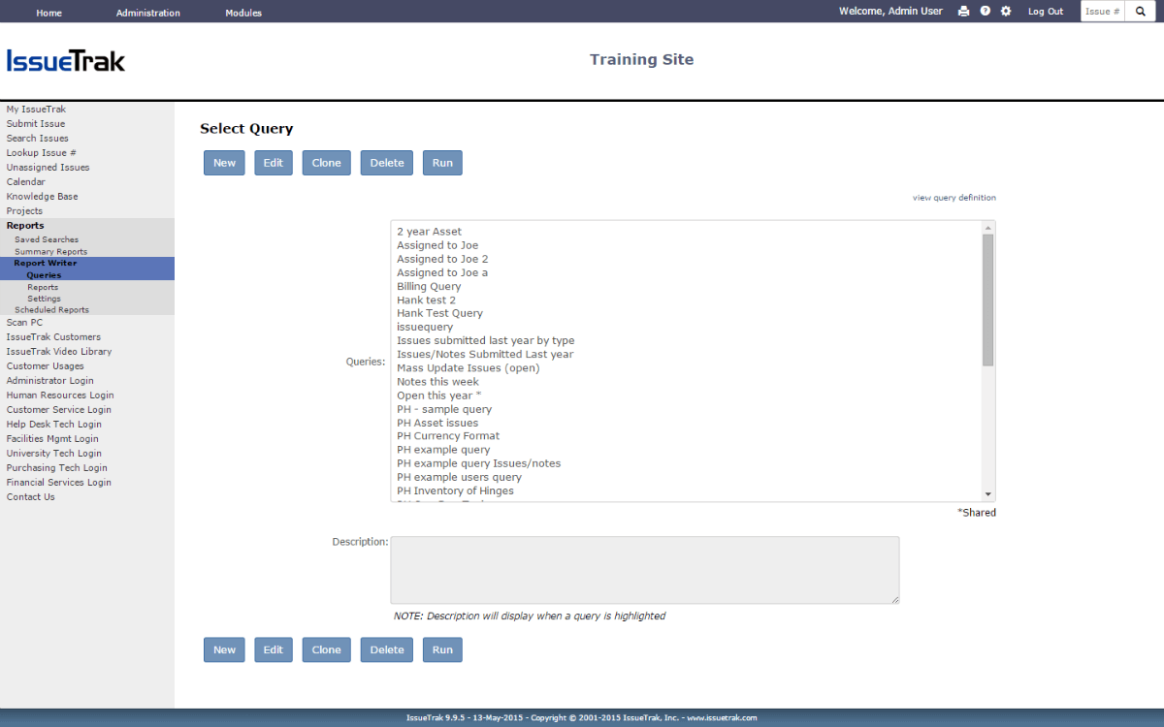Click the top Edit button
1164x727 pixels.
[274, 163]
